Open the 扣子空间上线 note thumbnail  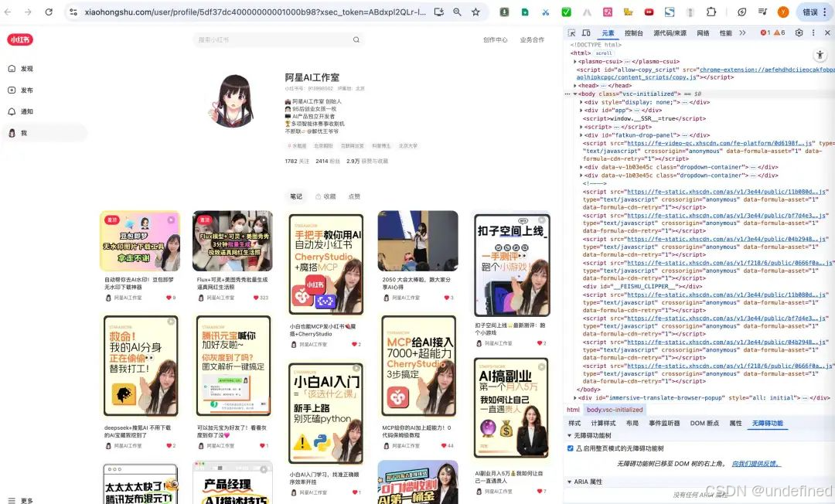511,264
